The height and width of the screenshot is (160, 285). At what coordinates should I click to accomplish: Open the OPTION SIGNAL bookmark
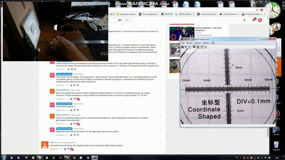coord(185,14)
